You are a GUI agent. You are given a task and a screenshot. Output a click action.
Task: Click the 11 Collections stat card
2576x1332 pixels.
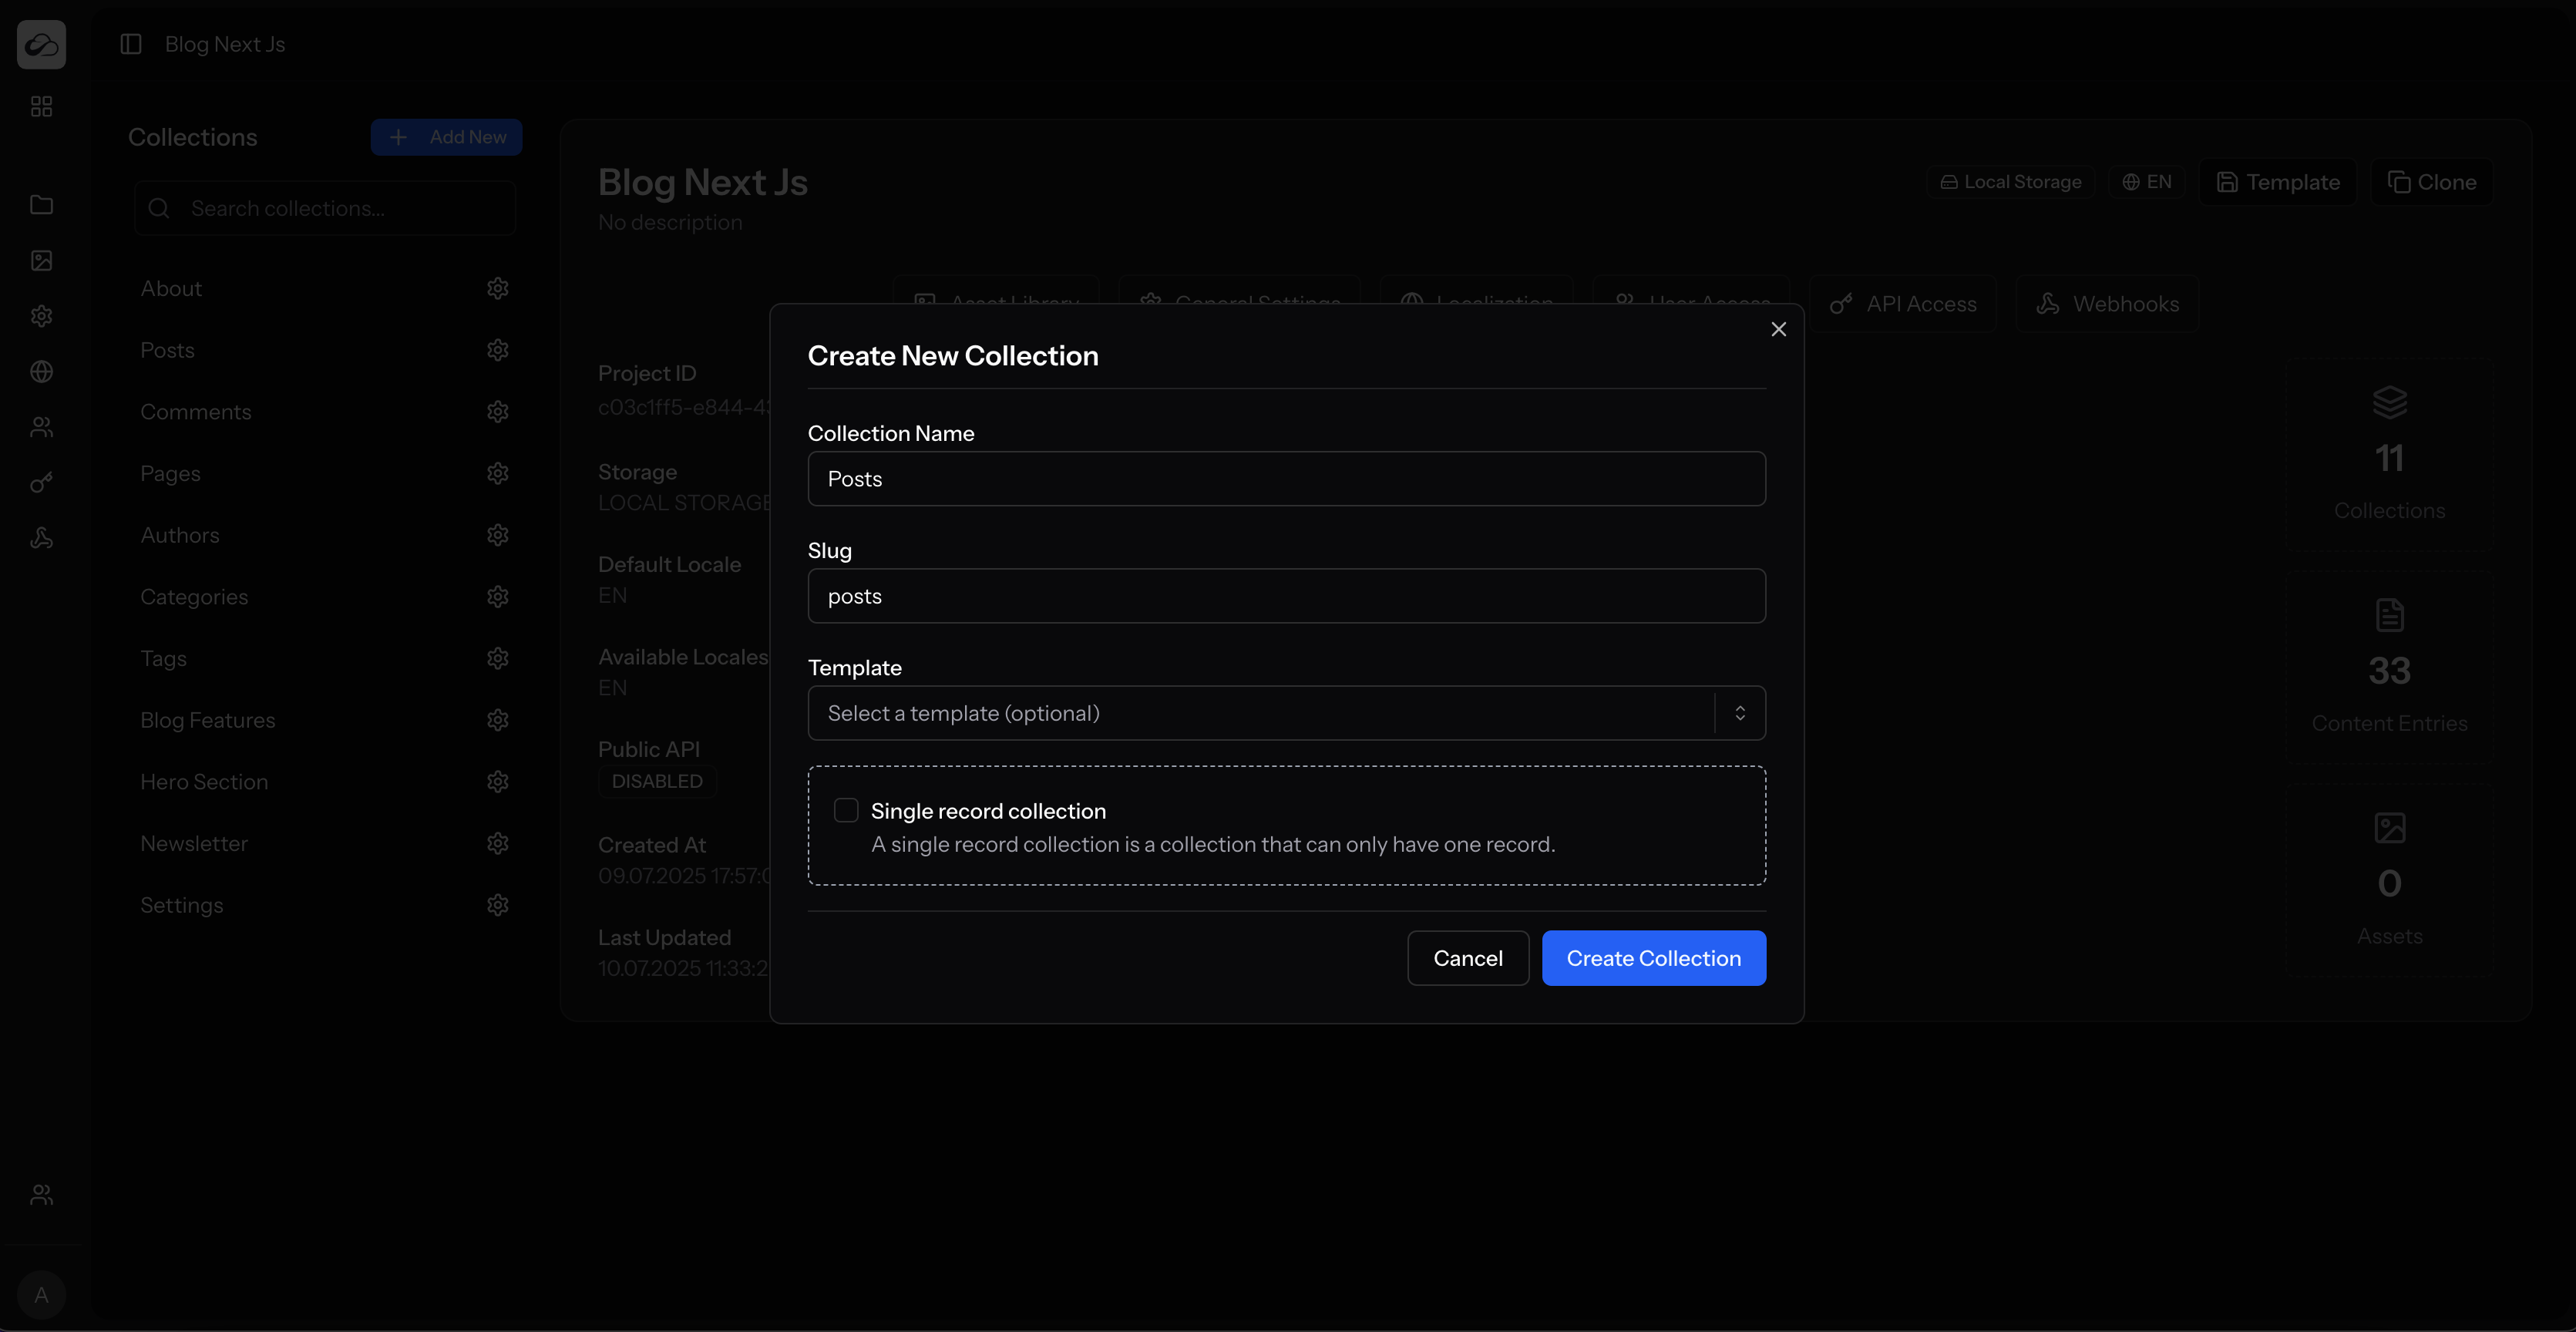coord(2389,453)
